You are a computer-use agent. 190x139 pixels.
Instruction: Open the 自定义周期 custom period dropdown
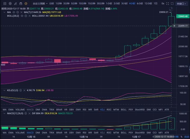point(40,4)
